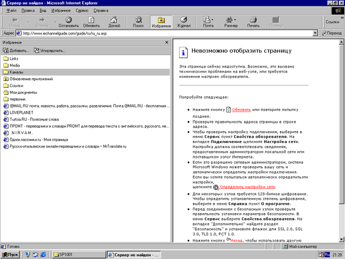Click the Добавить button in Favorites
The width and height of the screenshot is (345, 259).
click(x=16, y=50)
